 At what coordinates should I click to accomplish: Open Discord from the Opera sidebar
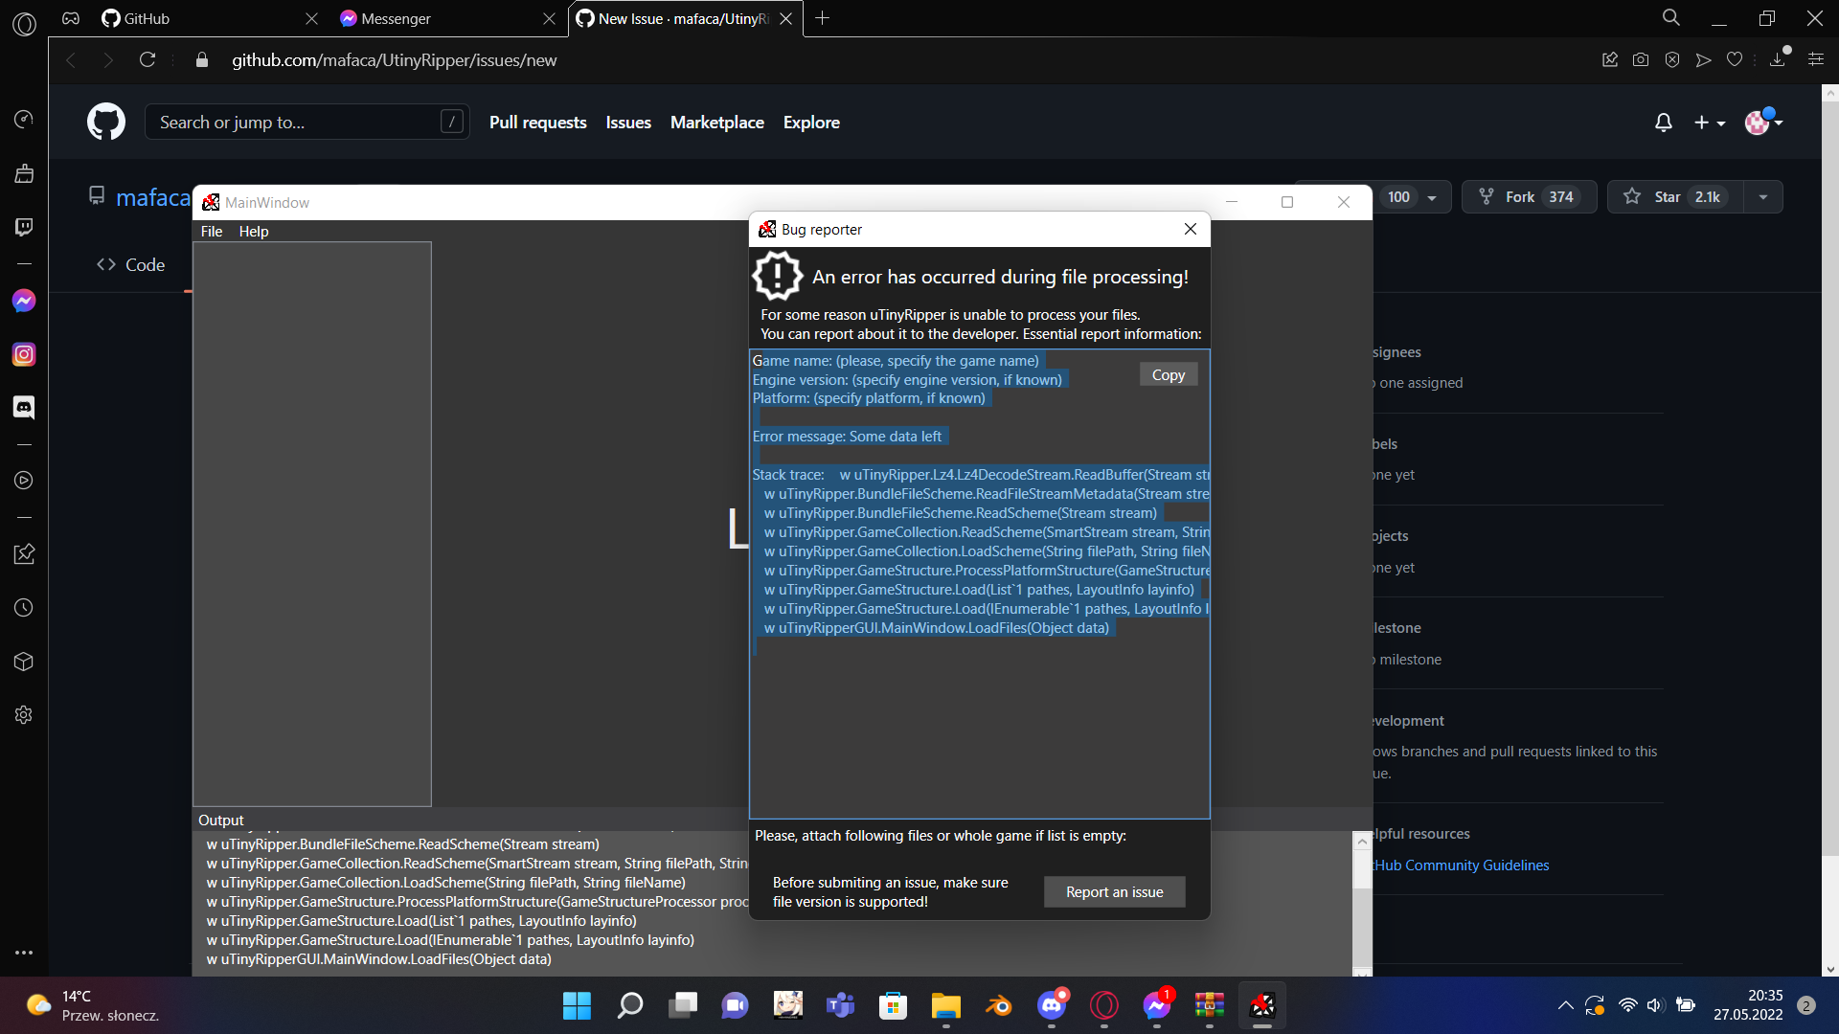pyautogui.click(x=24, y=407)
